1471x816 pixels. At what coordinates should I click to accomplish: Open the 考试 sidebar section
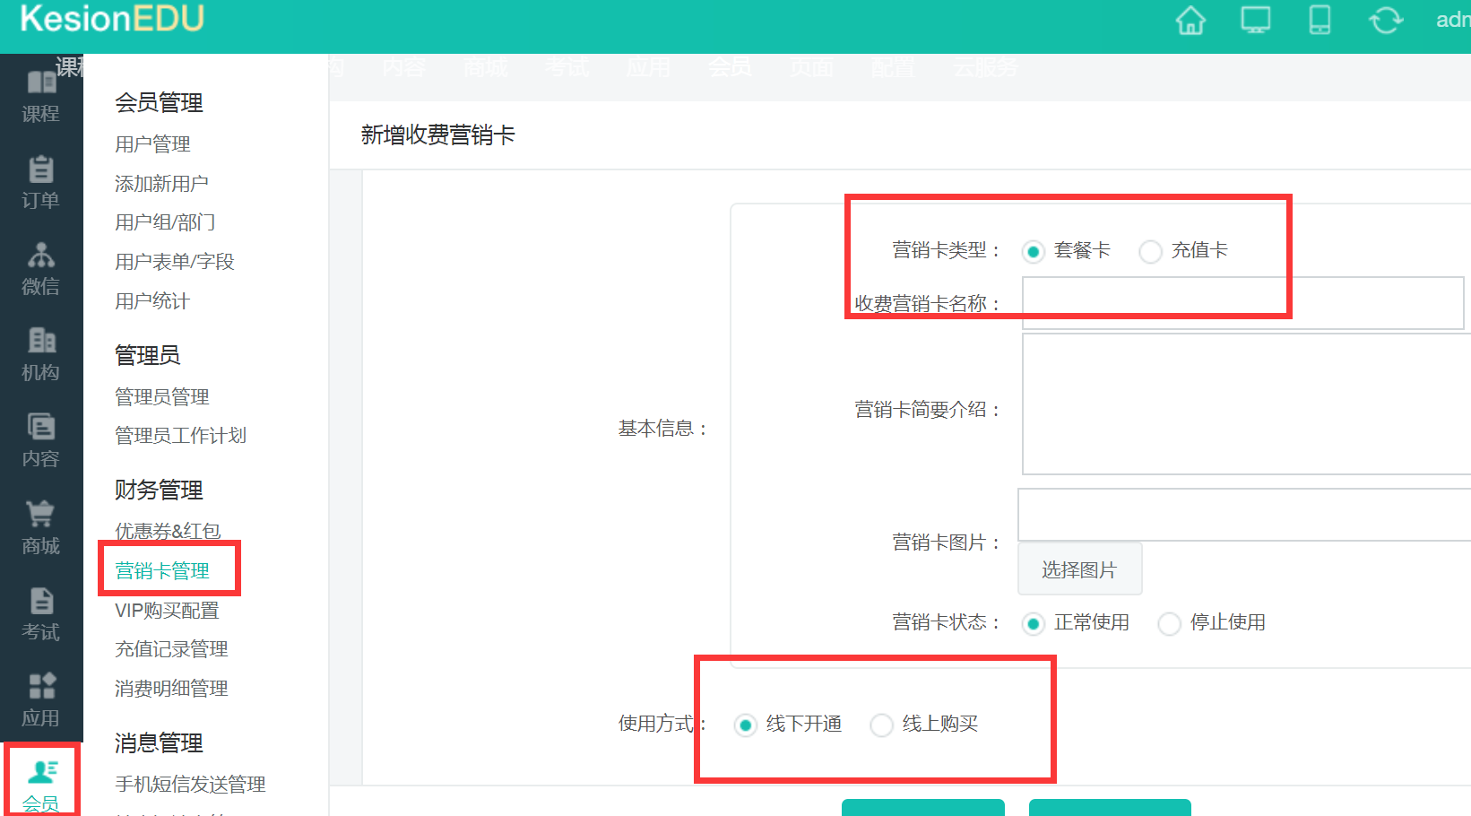[41, 614]
